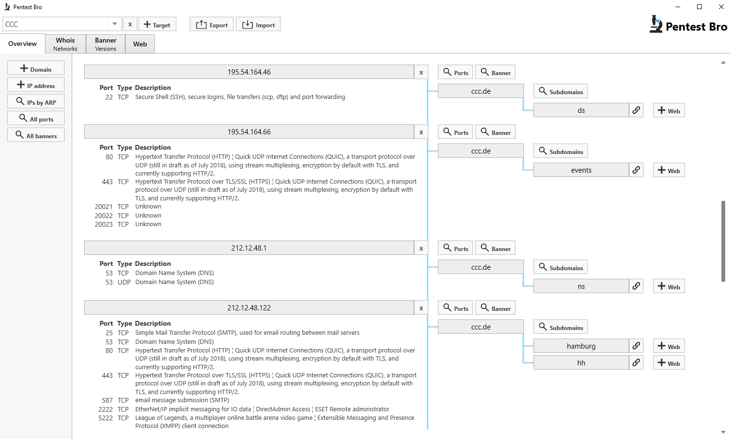Screen dimensions: 730x439
Task: Switch to the Web tab
Action: [140, 44]
